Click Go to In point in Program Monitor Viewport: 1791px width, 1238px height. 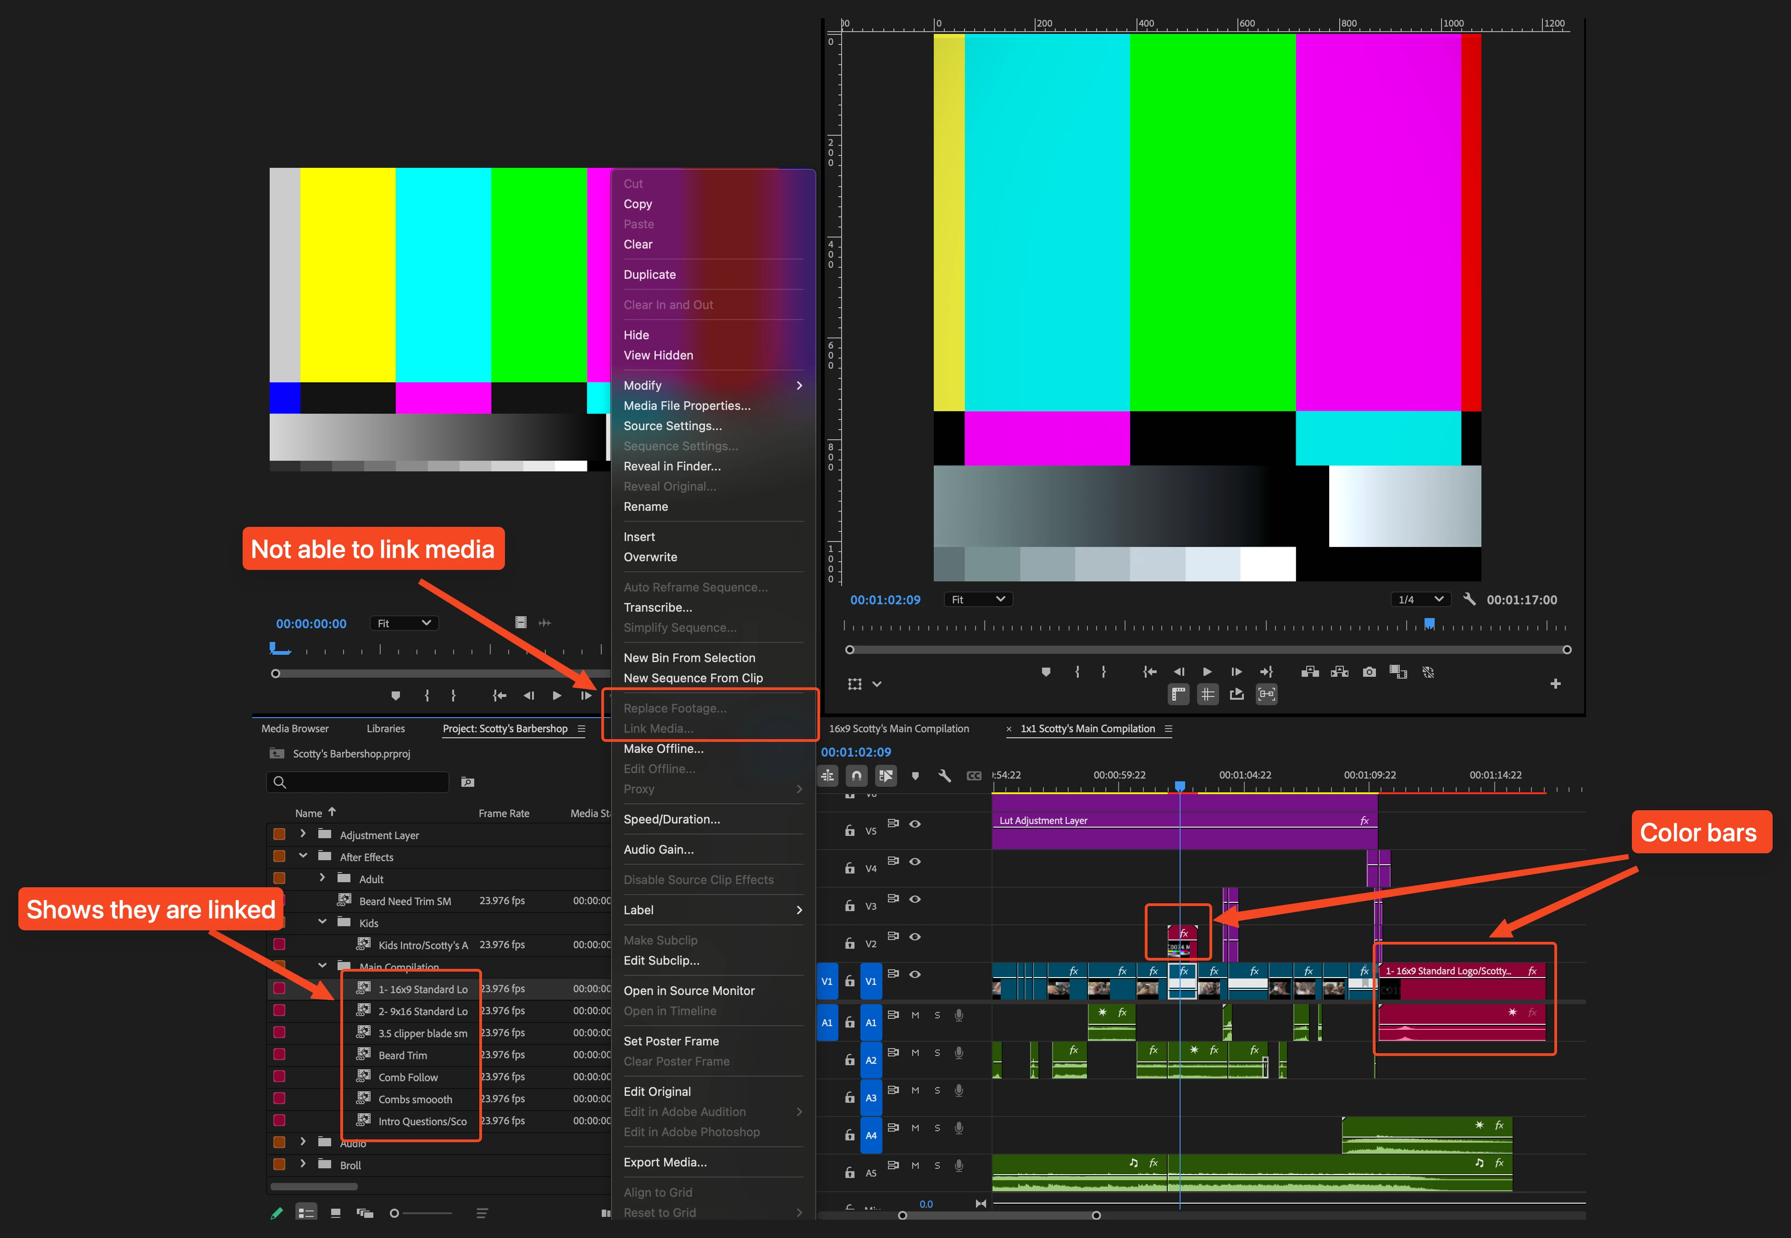pyautogui.click(x=1149, y=672)
